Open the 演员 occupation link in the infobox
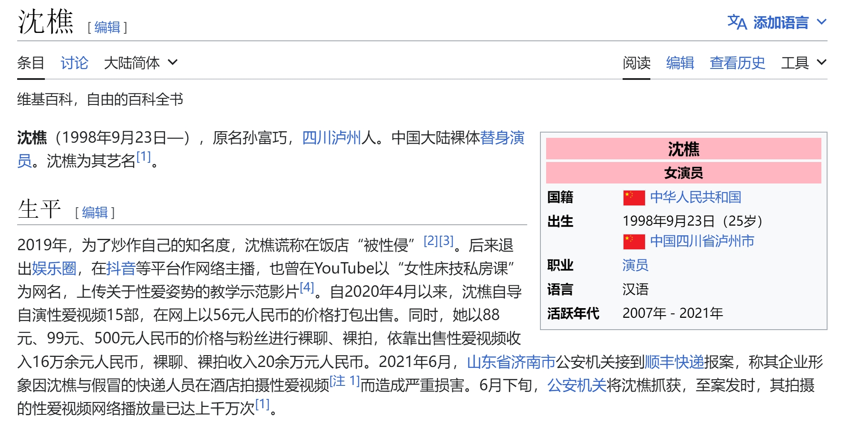Screen dimensions: 846x435 635,265
